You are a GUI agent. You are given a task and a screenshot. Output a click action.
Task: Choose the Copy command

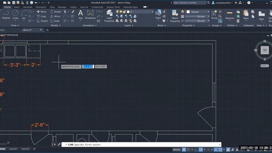coord(42,16)
